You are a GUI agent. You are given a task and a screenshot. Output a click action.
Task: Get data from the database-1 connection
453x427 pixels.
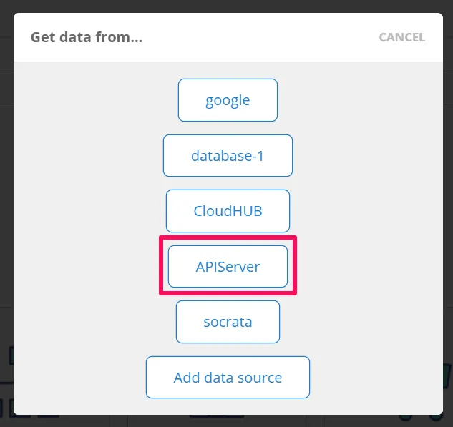pyautogui.click(x=228, y=155)
